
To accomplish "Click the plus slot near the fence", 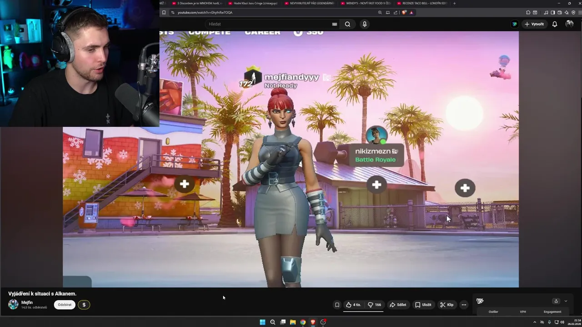I will pos(465,188).
